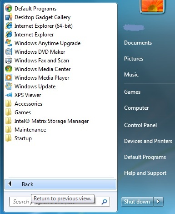Viewport: 175px width, 214px height.
Task: Click the Desktop Gadget Gallery icon
Action: click(9, 17)
